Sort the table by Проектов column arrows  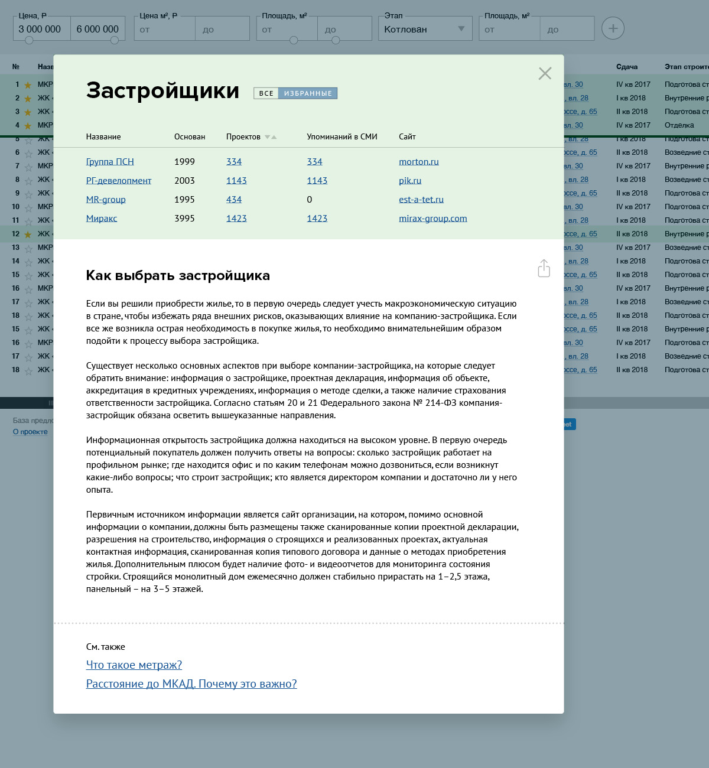[271, 137]
